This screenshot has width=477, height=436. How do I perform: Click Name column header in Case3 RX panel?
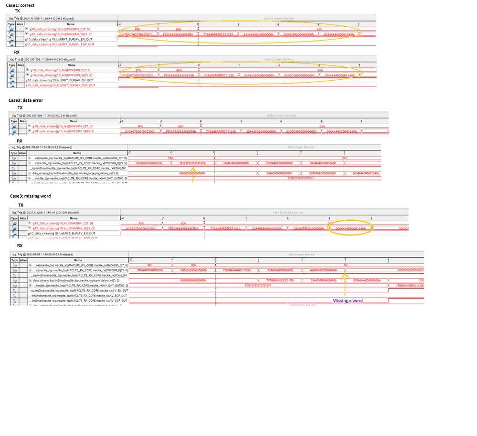pyautogui.click(x=78, y=260)
